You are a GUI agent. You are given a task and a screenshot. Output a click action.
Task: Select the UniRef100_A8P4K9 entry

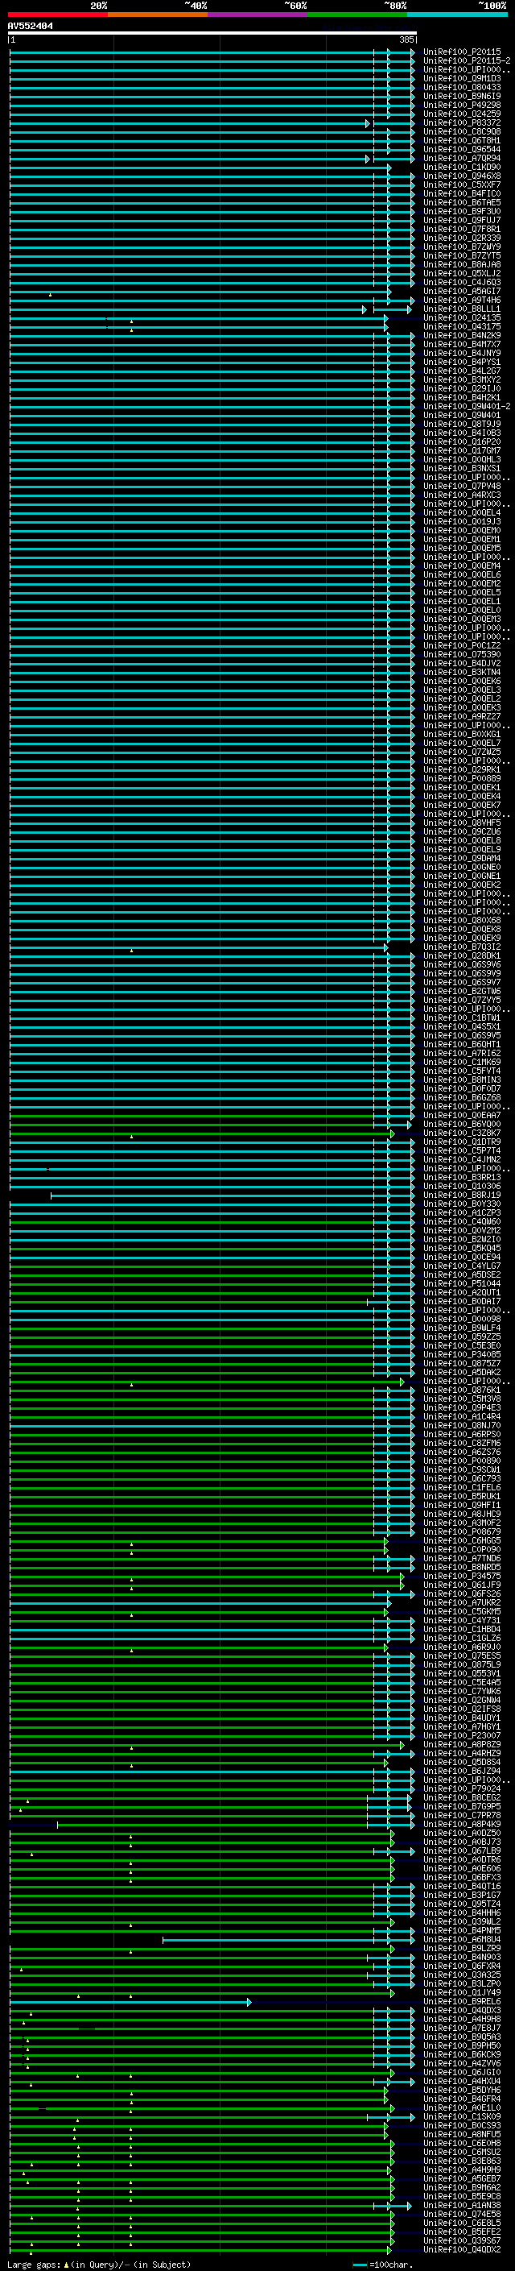(462, 1825)
